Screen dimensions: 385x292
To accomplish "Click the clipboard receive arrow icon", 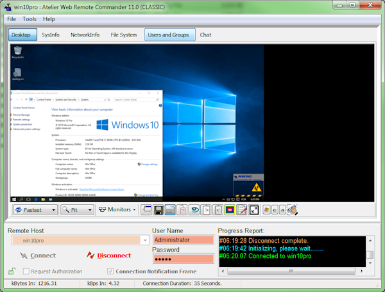I will [x=218, y=210].
